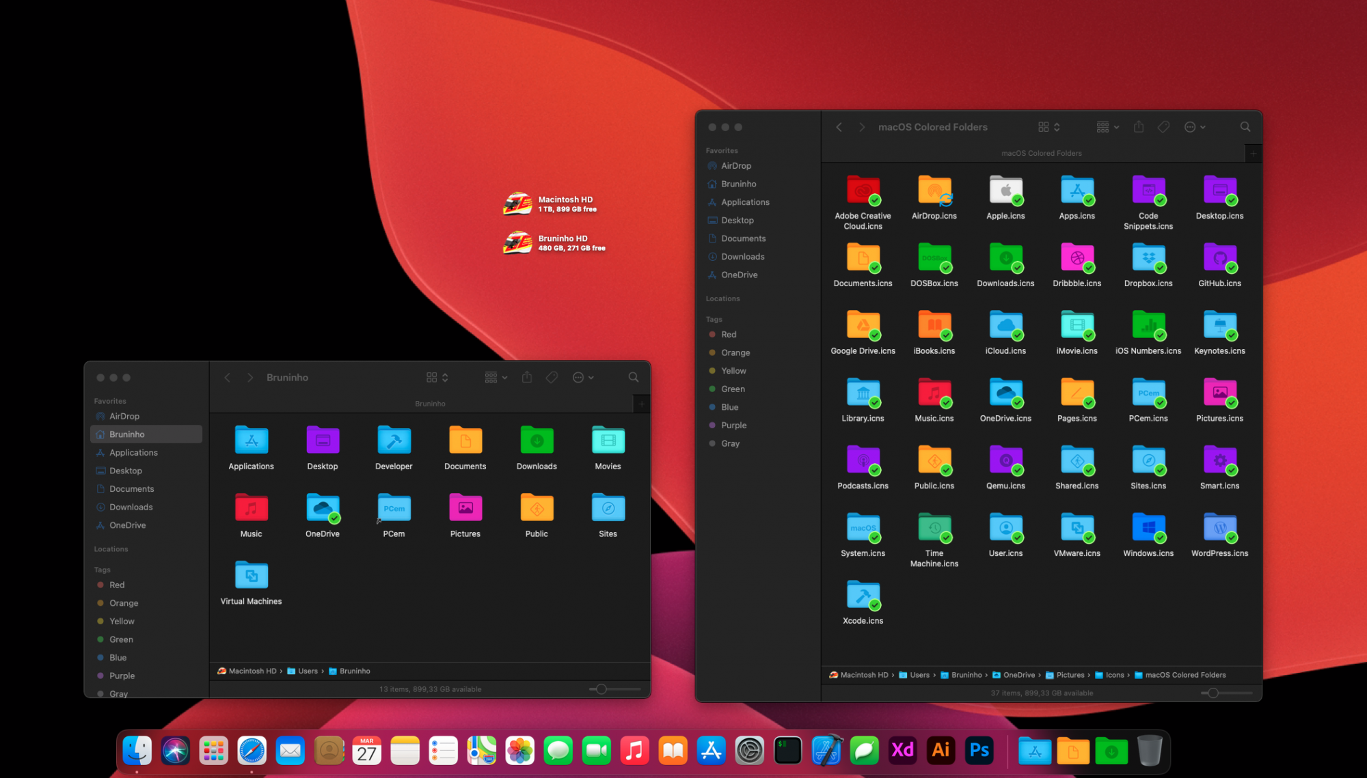The width and height of the screenshot is (1367, 778).
Task: Launch Adobe XD from the Dock
Action: 902,750
